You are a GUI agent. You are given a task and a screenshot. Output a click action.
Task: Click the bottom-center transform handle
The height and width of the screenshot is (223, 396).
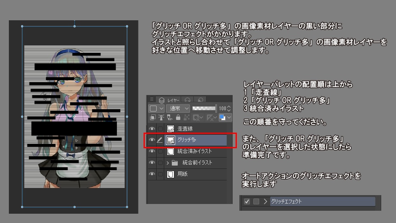click(74, 207)
